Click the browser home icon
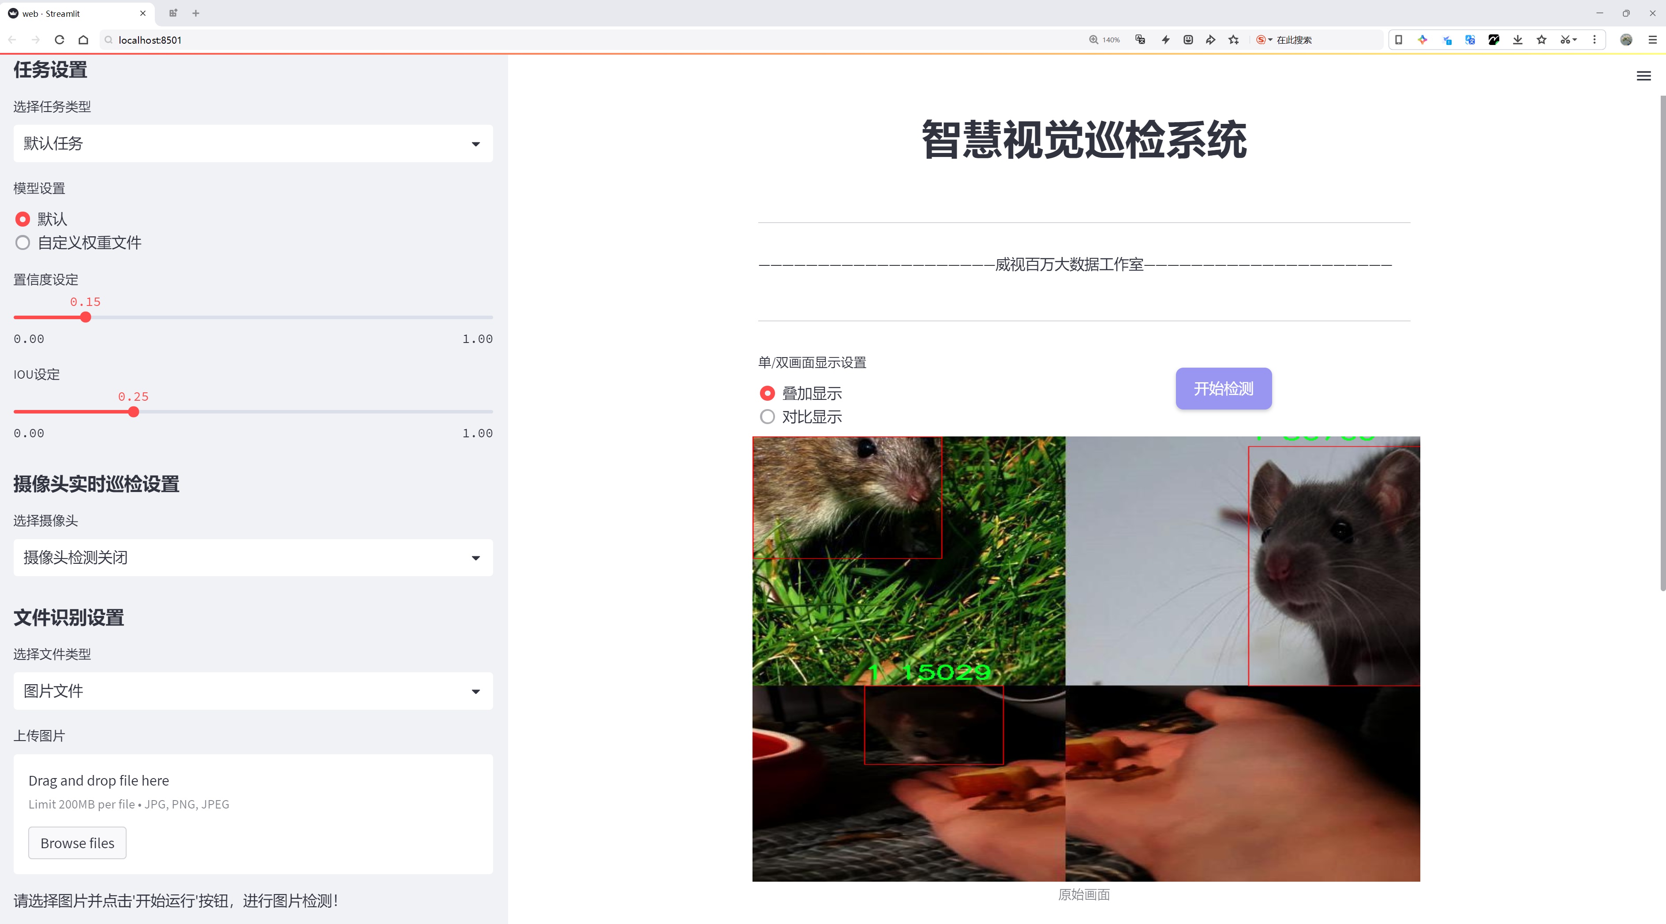This screenshot has height=924, width=1666. pyautogui.click(x=83, y=40)
